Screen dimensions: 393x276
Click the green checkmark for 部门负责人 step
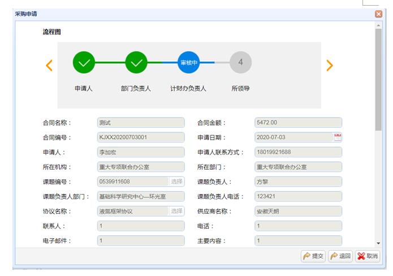tap(136, 63)
